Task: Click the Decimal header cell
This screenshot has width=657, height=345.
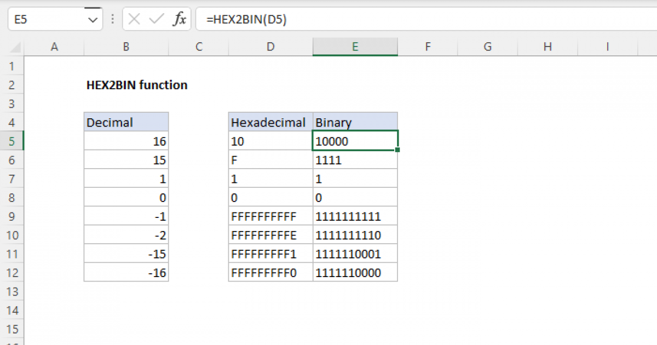Action: click(x=126, y=123)
